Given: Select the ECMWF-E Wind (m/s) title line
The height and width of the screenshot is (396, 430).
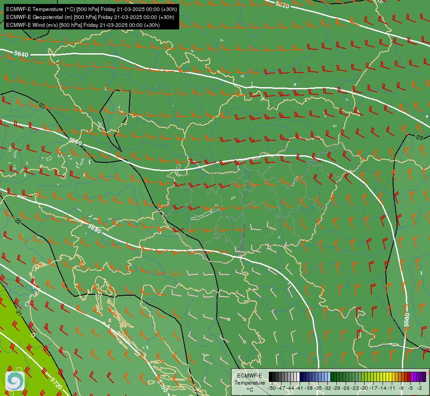Looking at the screenshot, I should [83, 25].
